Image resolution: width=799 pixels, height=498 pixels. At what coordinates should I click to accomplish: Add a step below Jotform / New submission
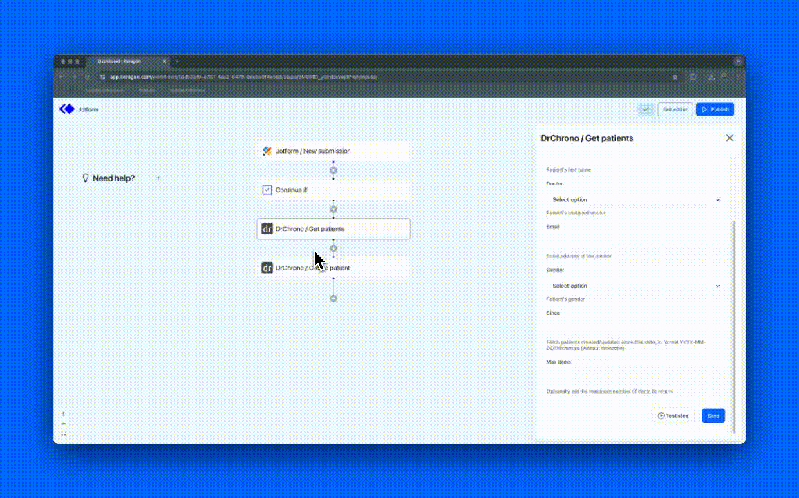click(333, 170)
